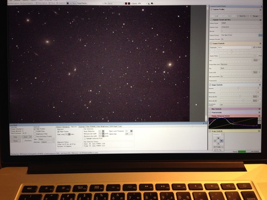Open the scope slew rate dropdown
This screenshot has width=267, height=200.
coord(219,147)
